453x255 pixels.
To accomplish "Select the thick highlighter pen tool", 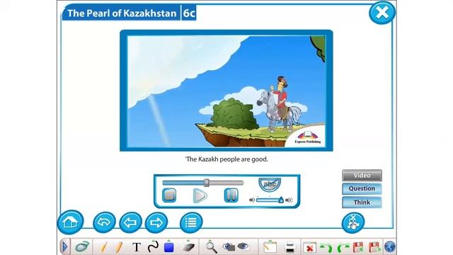I will (x=119, y=247).
